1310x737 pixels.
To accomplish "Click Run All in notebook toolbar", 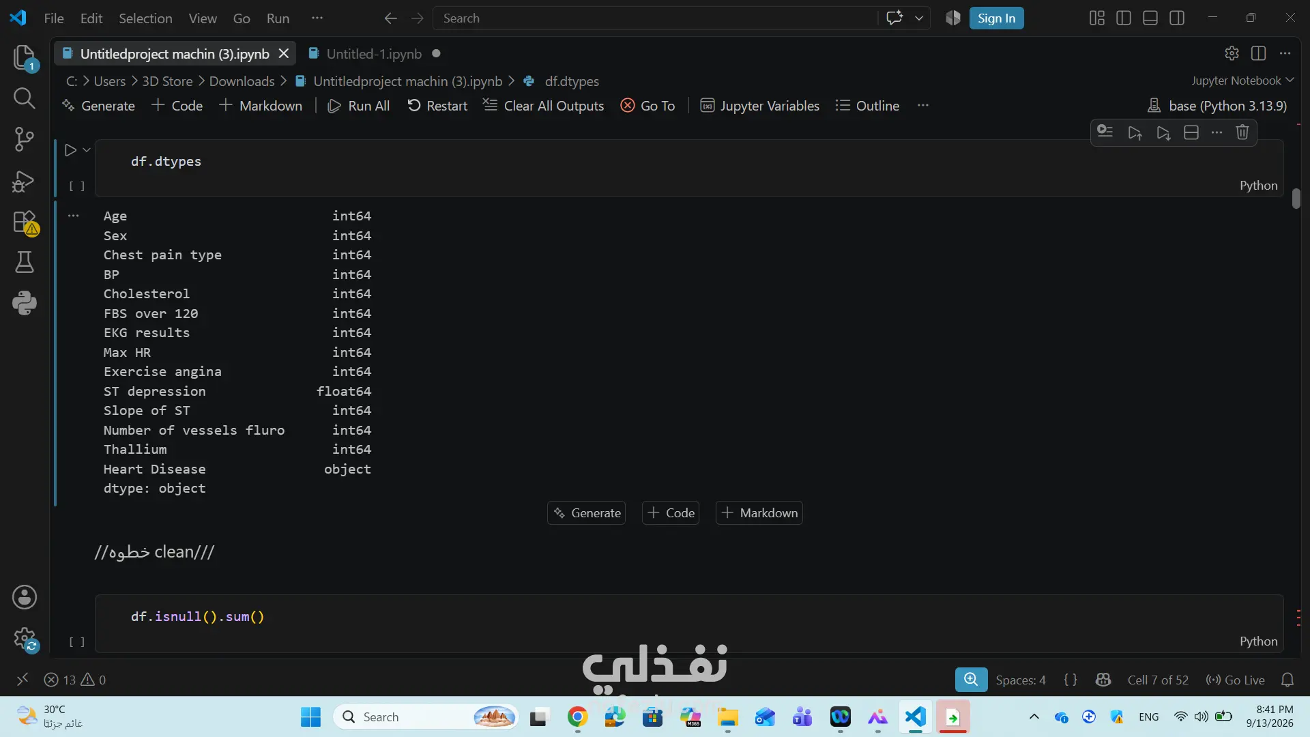I will (x=359, y=106).
